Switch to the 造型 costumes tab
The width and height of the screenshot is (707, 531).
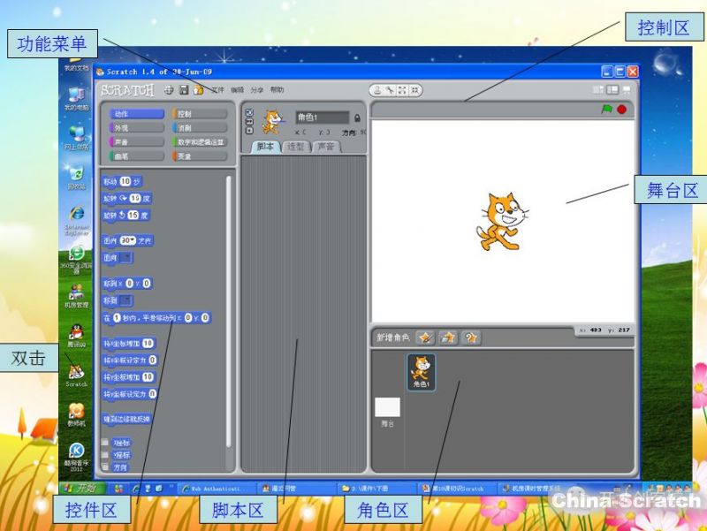pos(295,147)
